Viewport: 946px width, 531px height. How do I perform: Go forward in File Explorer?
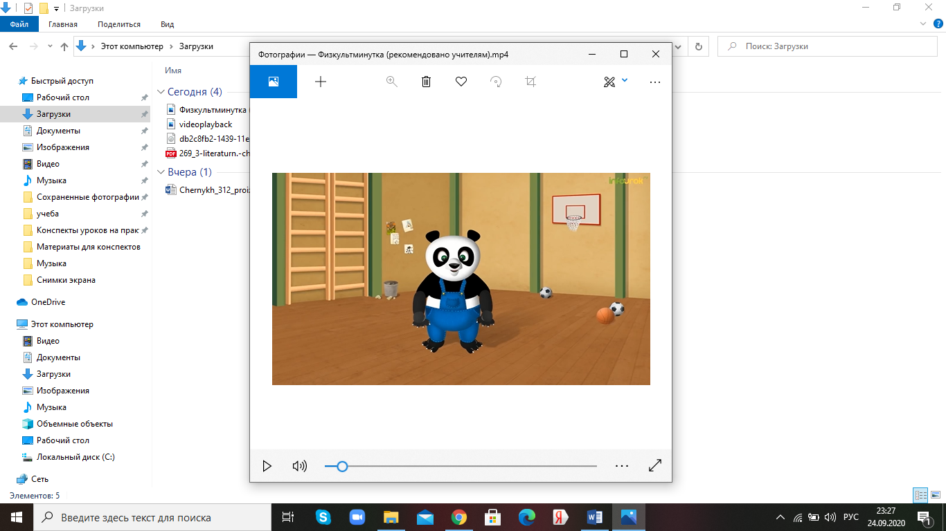33,46
